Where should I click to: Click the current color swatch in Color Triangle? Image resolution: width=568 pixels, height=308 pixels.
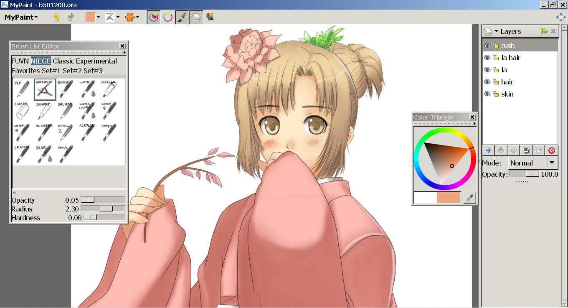tap(449, 197)
